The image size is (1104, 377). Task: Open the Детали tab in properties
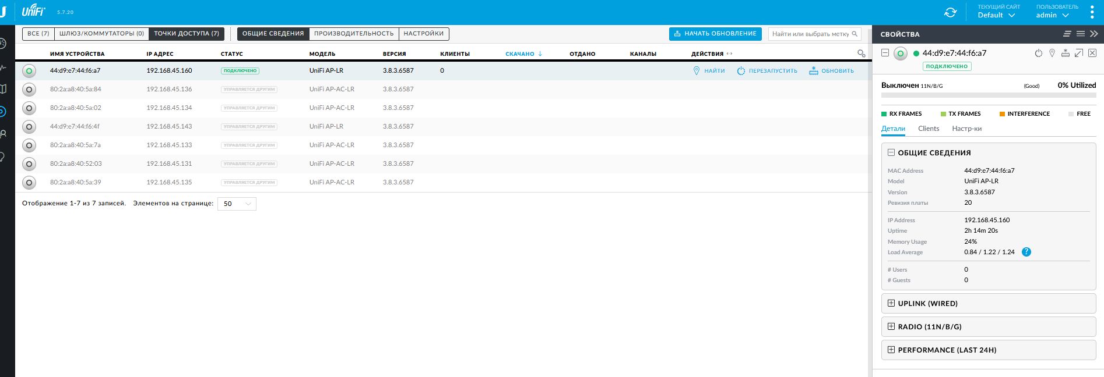click(893, 129)
